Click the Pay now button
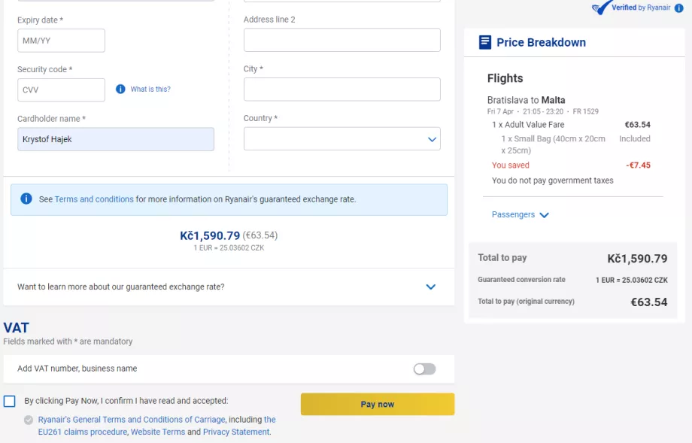 pos(377,404)
